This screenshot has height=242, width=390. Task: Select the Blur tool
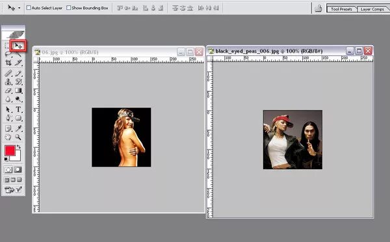click(x=8, y=99)
